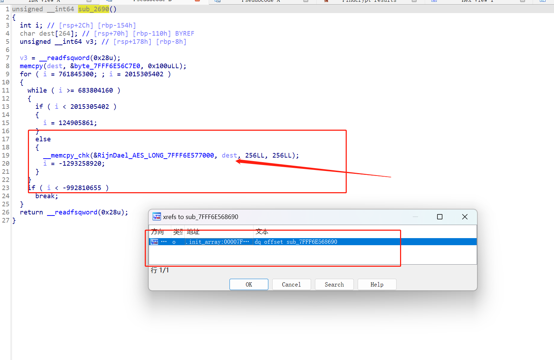Click __memcpy_chk call on line 19

click(x=66, y=155)
